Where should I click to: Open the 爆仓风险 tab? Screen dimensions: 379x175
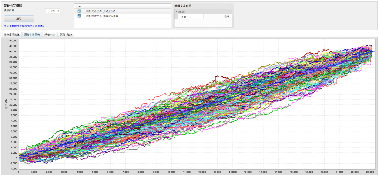[50, 34]
